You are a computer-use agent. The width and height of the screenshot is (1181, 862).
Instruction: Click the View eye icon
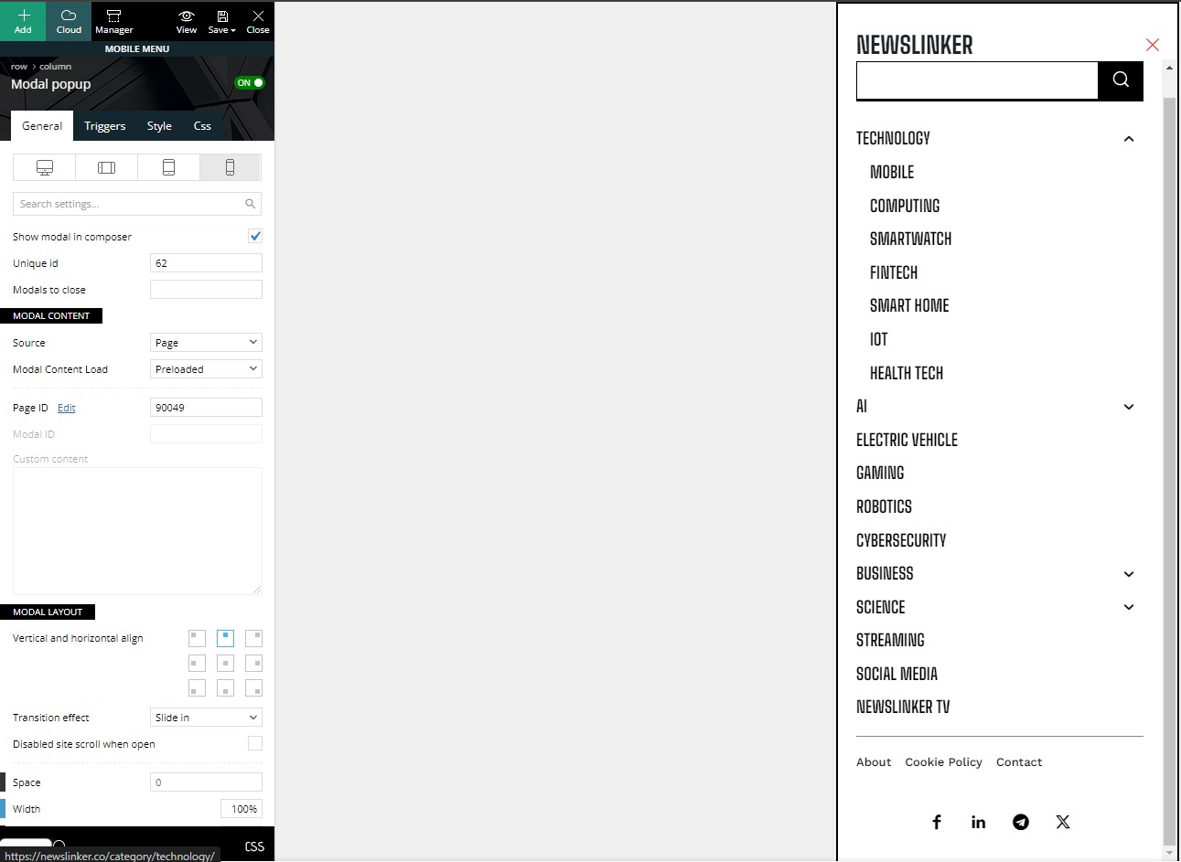click(x=187, y=21)
